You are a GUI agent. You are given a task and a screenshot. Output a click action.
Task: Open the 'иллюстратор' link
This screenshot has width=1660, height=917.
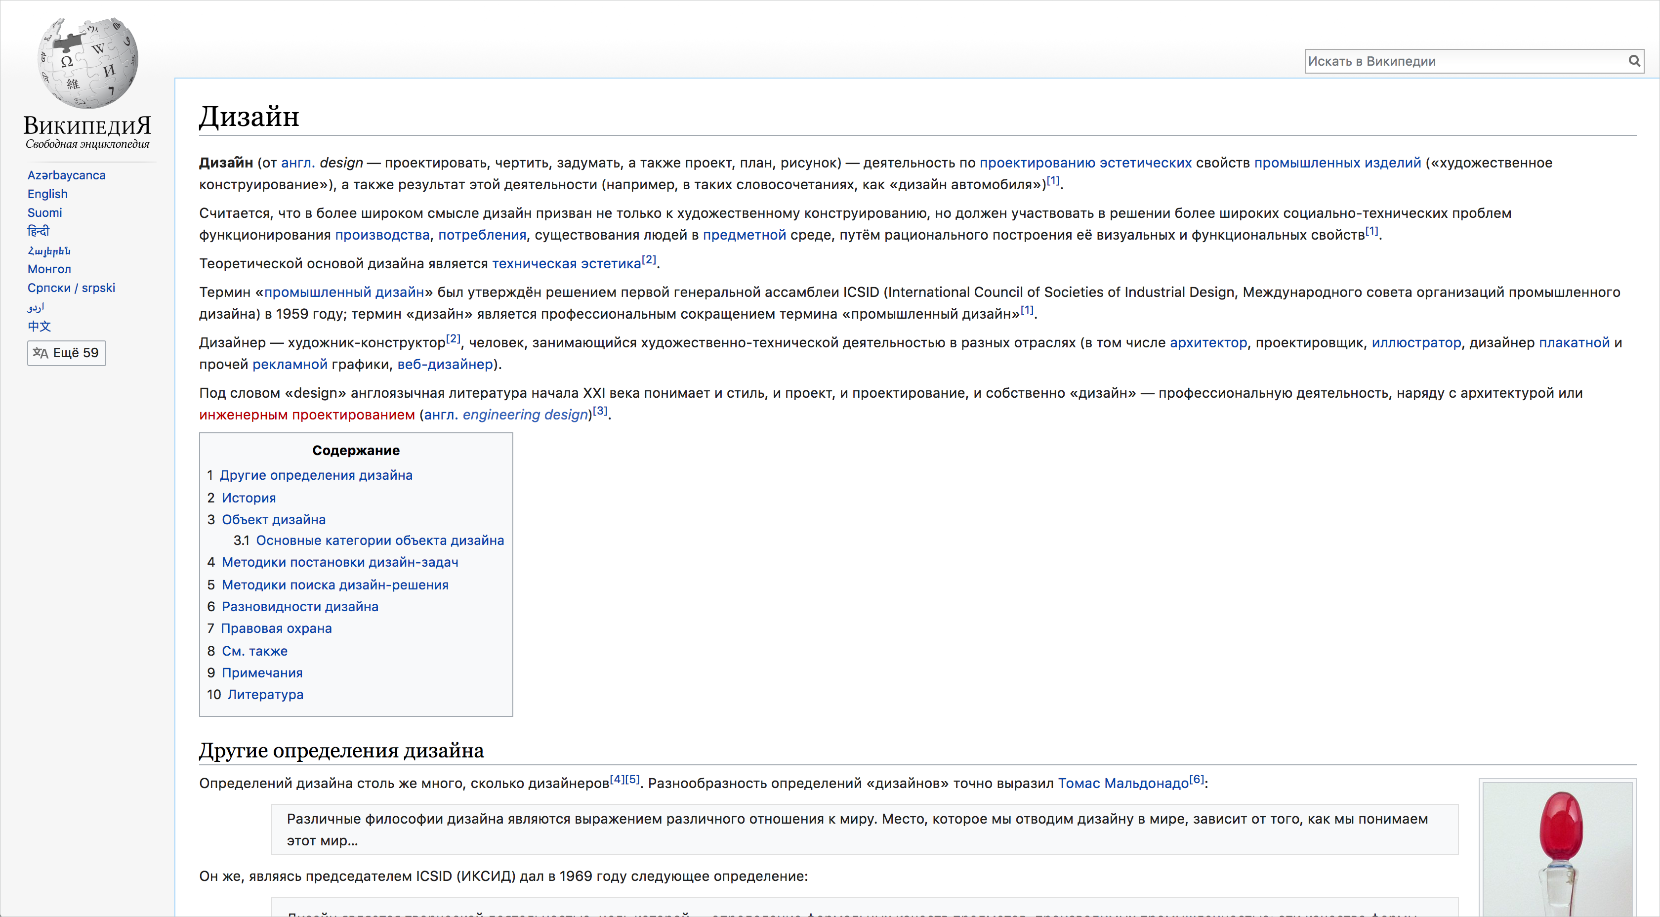tap(1416, 343)
